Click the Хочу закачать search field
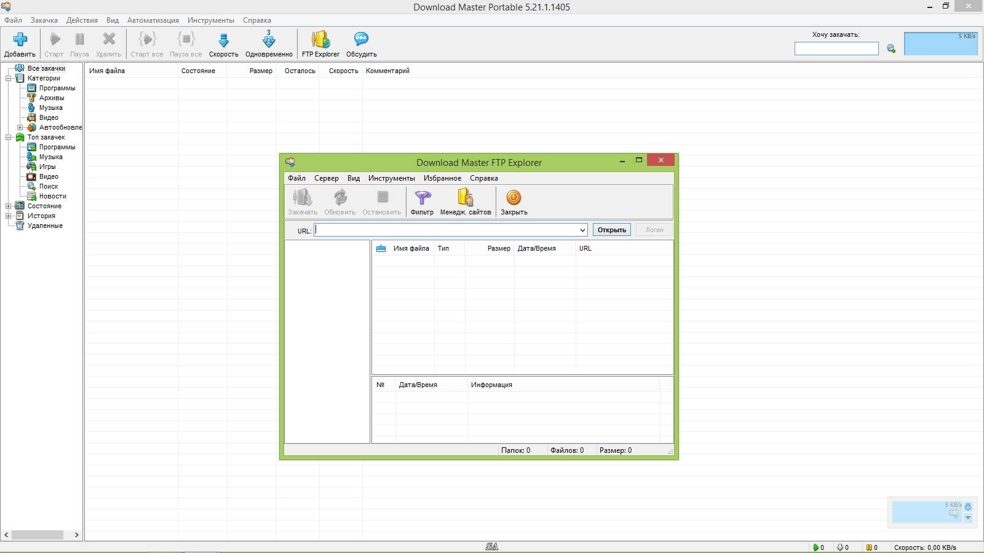 [836, 49]
